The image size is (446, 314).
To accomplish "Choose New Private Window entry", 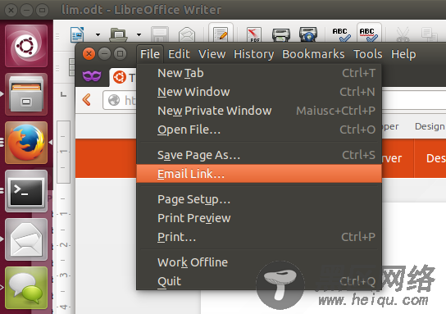I will (x=259, y=111).
